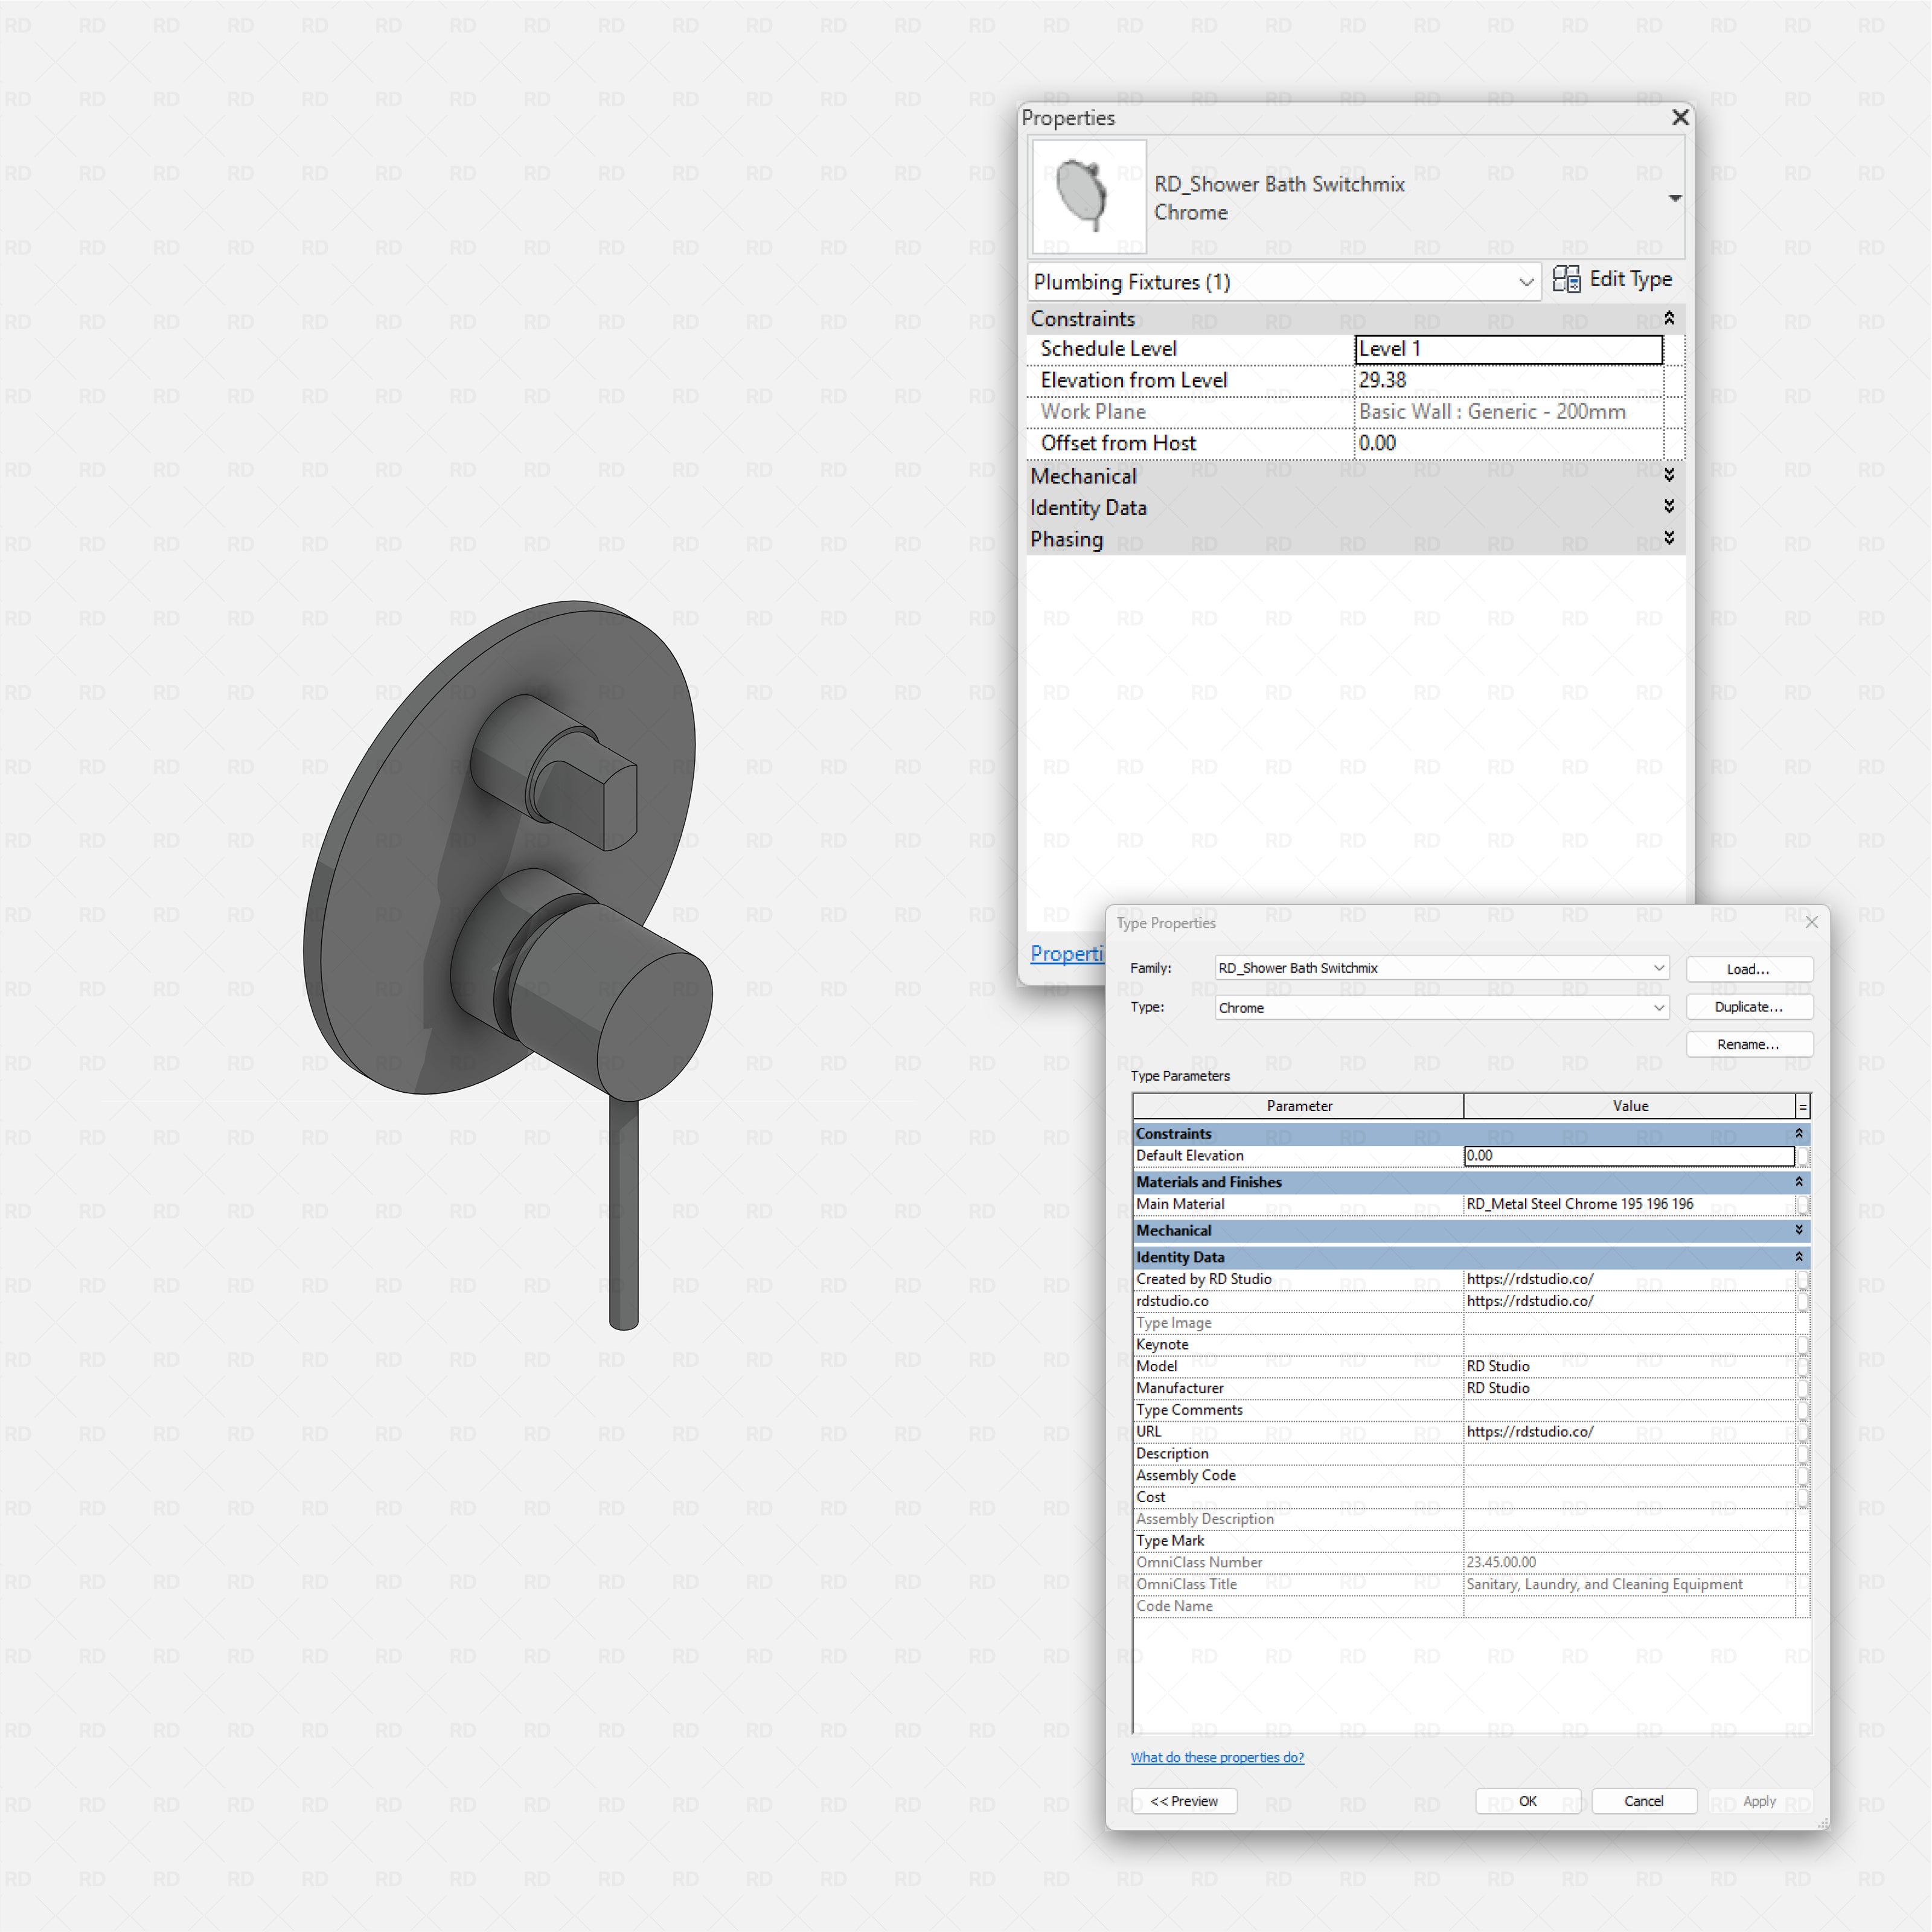Expand the Identity Data group in Properties palette
1932x1932 pixels.
pyautogui.click(x=1669, y=506)
